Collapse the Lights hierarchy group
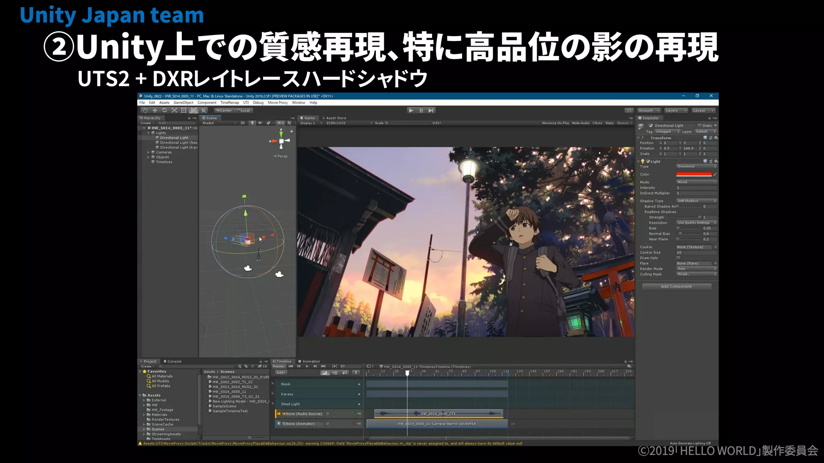 (x=148, y=133)
